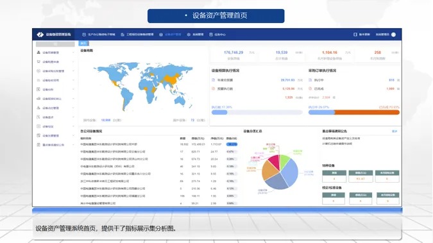Expand the 设备处置管理 chevron
Screen dimensions: 433x243
click(73, 135)
